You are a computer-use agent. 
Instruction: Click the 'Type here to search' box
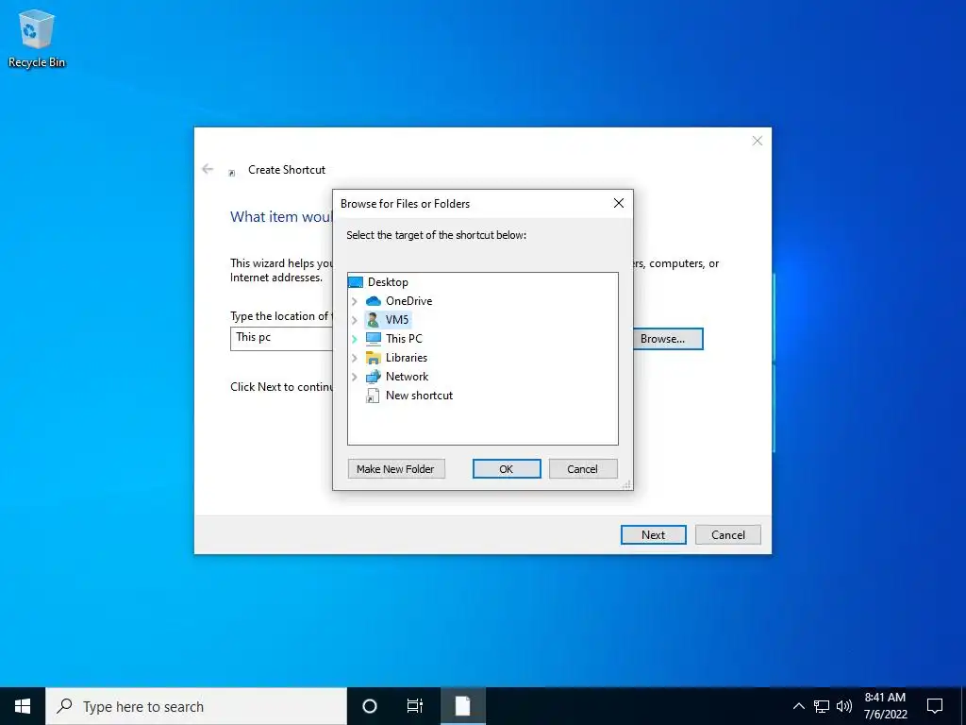coord(196,706)
